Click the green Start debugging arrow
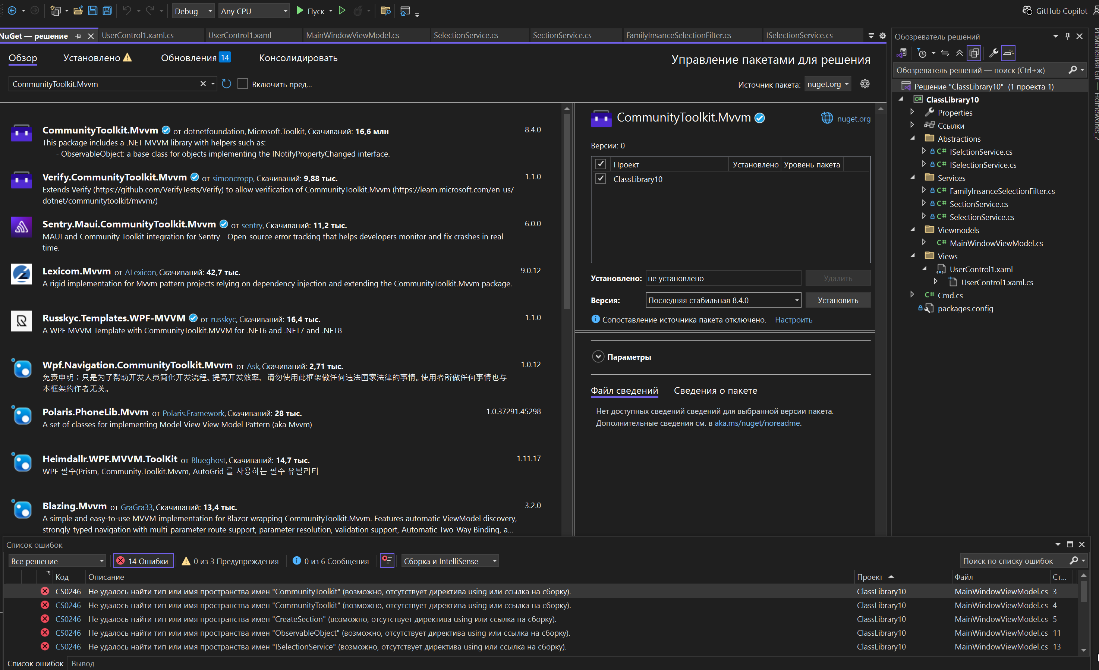Image resolution: width=1099 pixels, height=670 pixels. [x=300, y=11]
